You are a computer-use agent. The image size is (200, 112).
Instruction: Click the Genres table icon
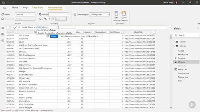177,42
